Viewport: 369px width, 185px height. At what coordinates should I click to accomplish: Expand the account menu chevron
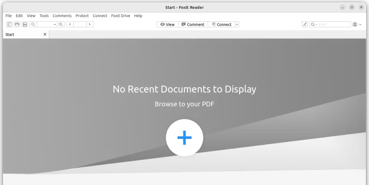click(360, 24)
